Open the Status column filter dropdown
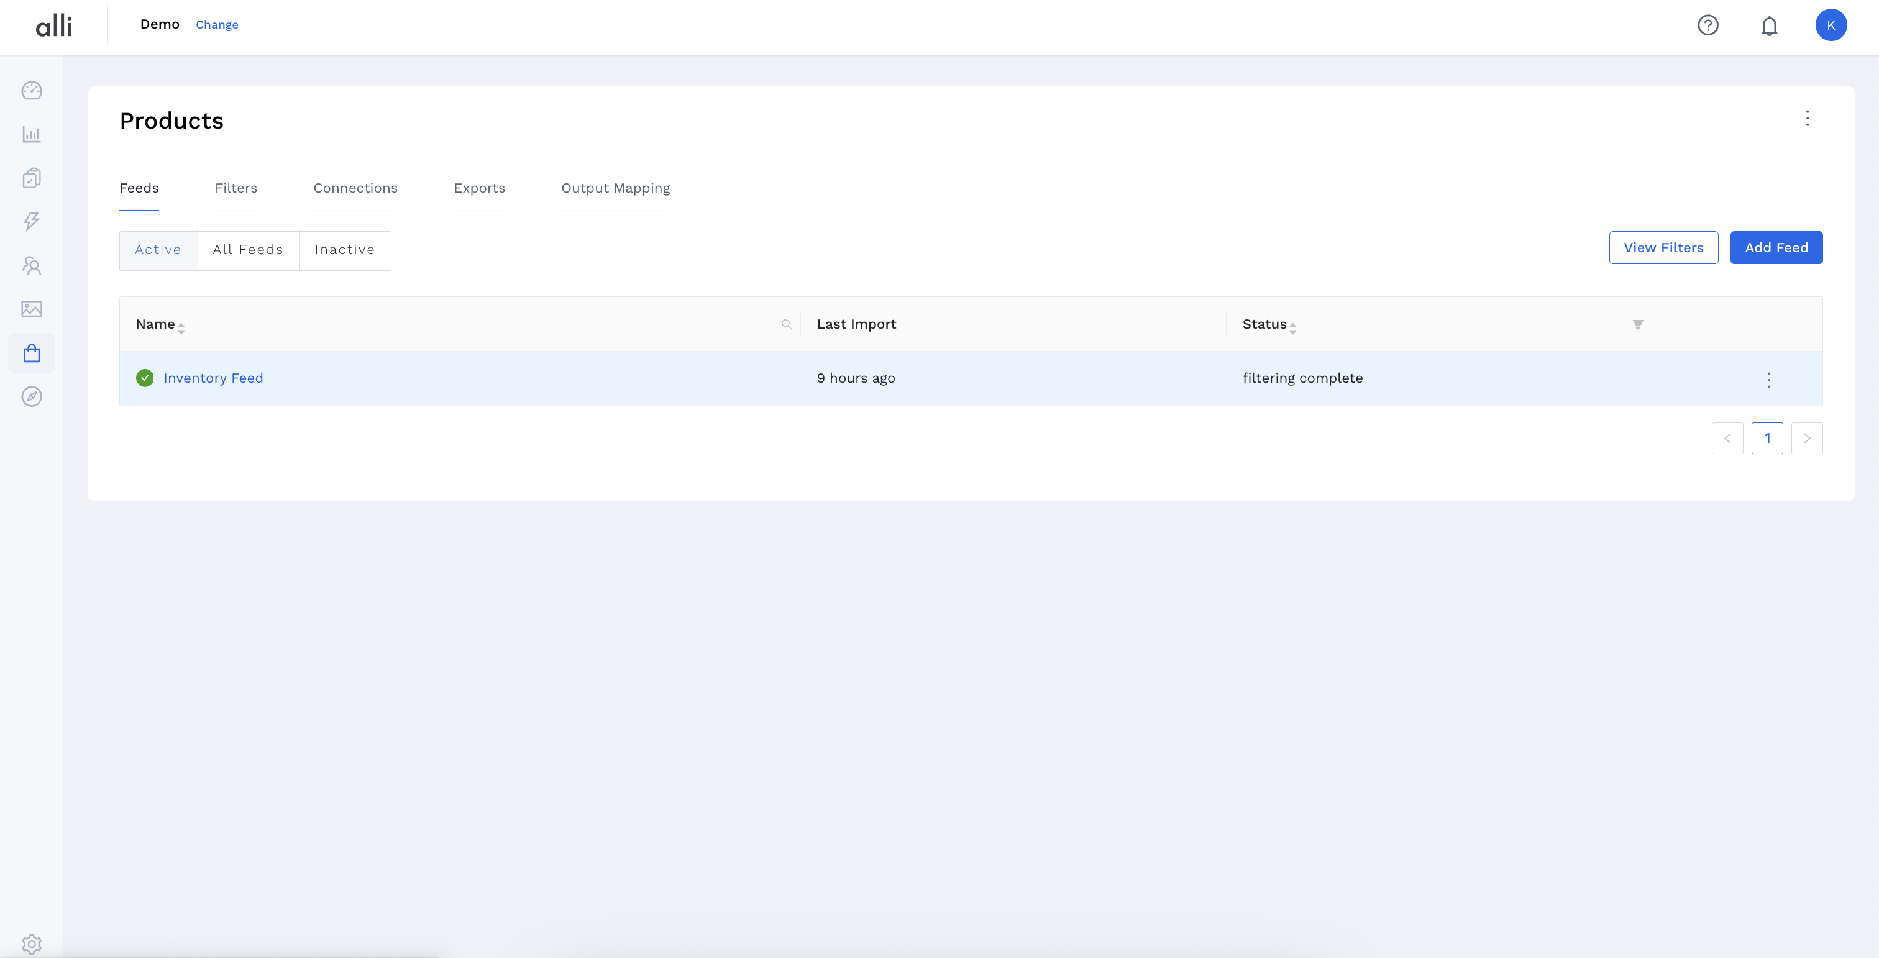The height and width of the screenshot is (958, 1879). click(1637, 324)
